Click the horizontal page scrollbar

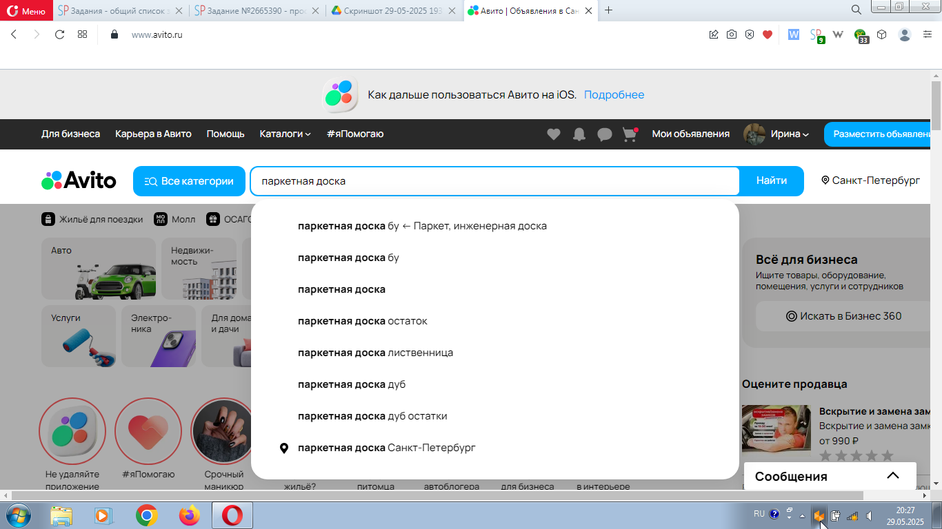437,495
